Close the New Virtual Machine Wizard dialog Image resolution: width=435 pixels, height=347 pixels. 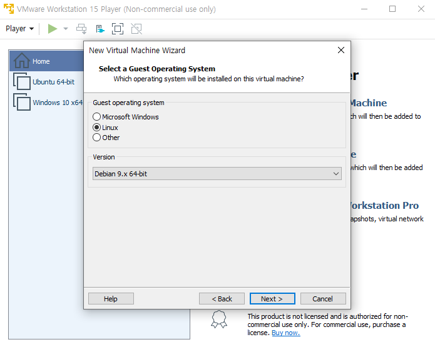pyautogui.click(x=341, y=50)
